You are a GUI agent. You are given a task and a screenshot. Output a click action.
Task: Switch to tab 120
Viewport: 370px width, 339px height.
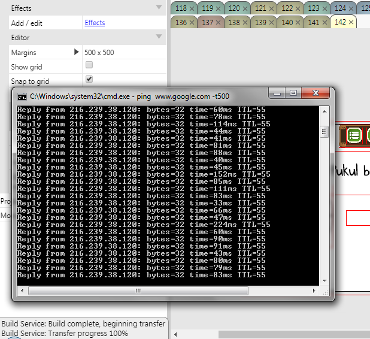tap(234, 8)
